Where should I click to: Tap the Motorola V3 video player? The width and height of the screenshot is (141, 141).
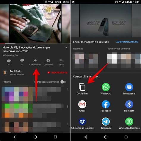click(x=35, y=24)
